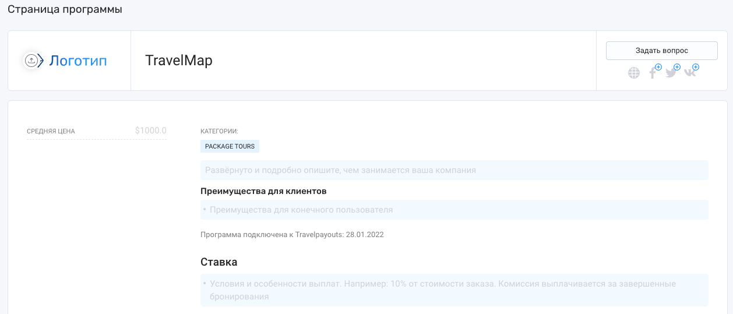Click the Задать вопрос button
Screen dimensions: 733x314
coord(662,51)
